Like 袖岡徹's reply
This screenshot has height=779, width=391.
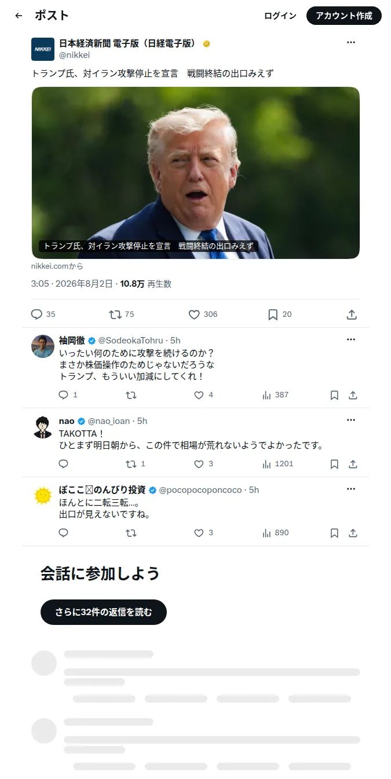coord(199,395)
